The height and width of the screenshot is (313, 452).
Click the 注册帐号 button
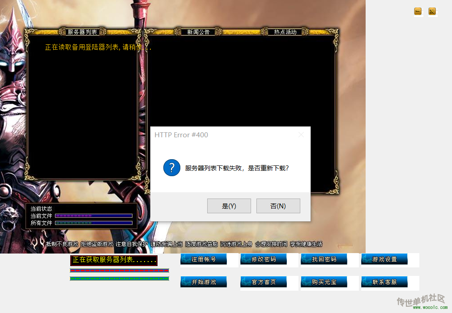point(204,259)
